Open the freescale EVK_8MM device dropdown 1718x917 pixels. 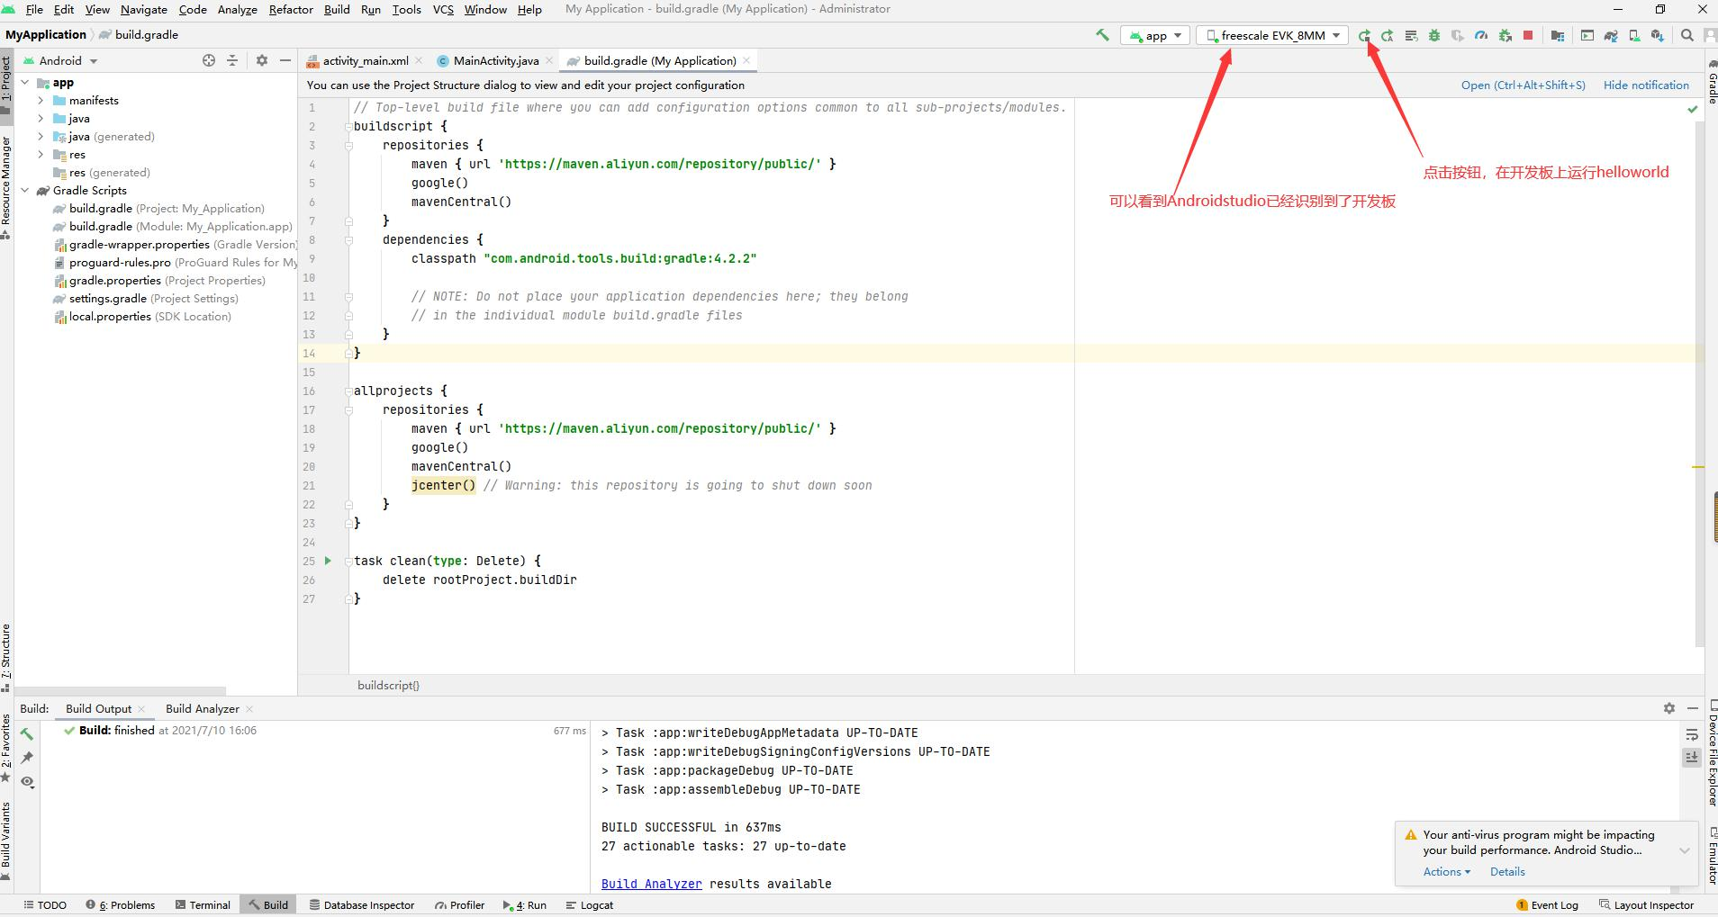pos(1272,35)
